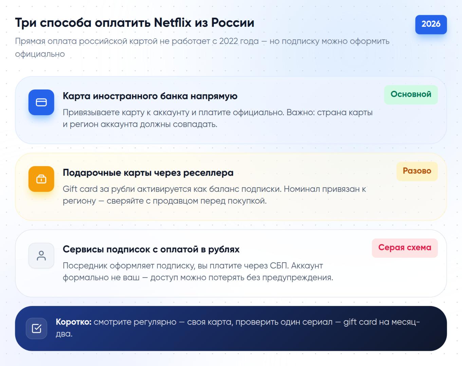Click the gray person icon

coord(41,256)
